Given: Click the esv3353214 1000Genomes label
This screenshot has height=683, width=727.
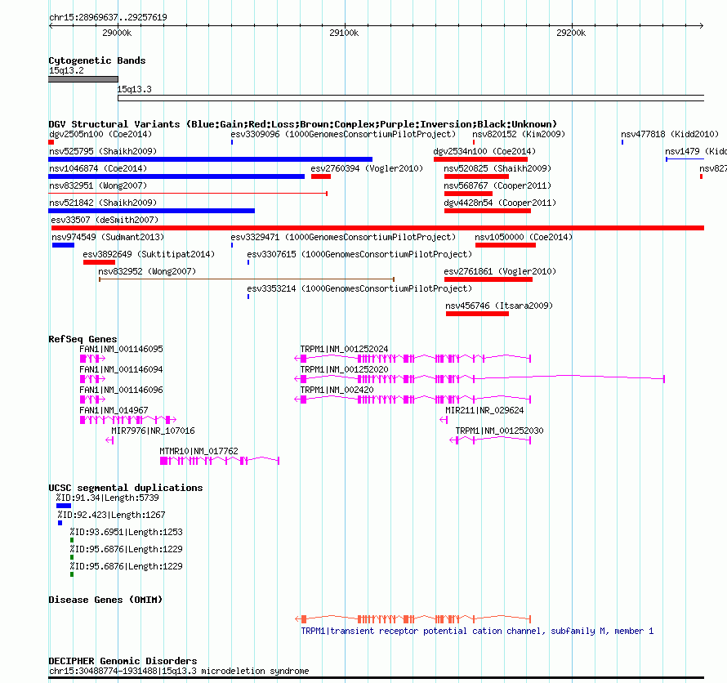Looking at the screenshot, I should point(359,288).
